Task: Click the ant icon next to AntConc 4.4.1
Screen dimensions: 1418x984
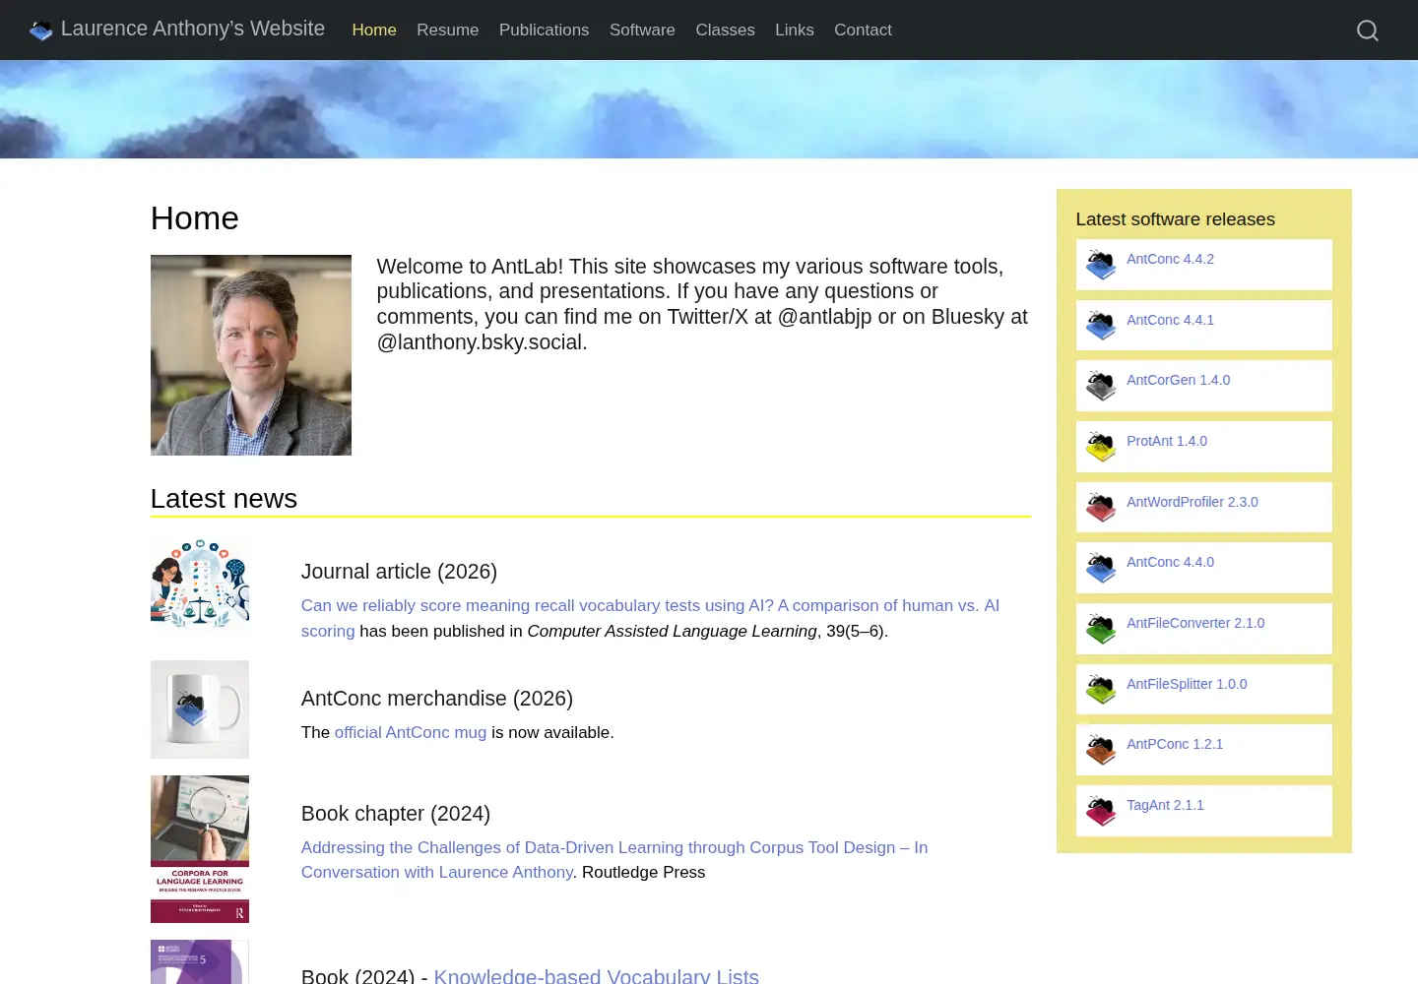Action: coord(1101,326)
